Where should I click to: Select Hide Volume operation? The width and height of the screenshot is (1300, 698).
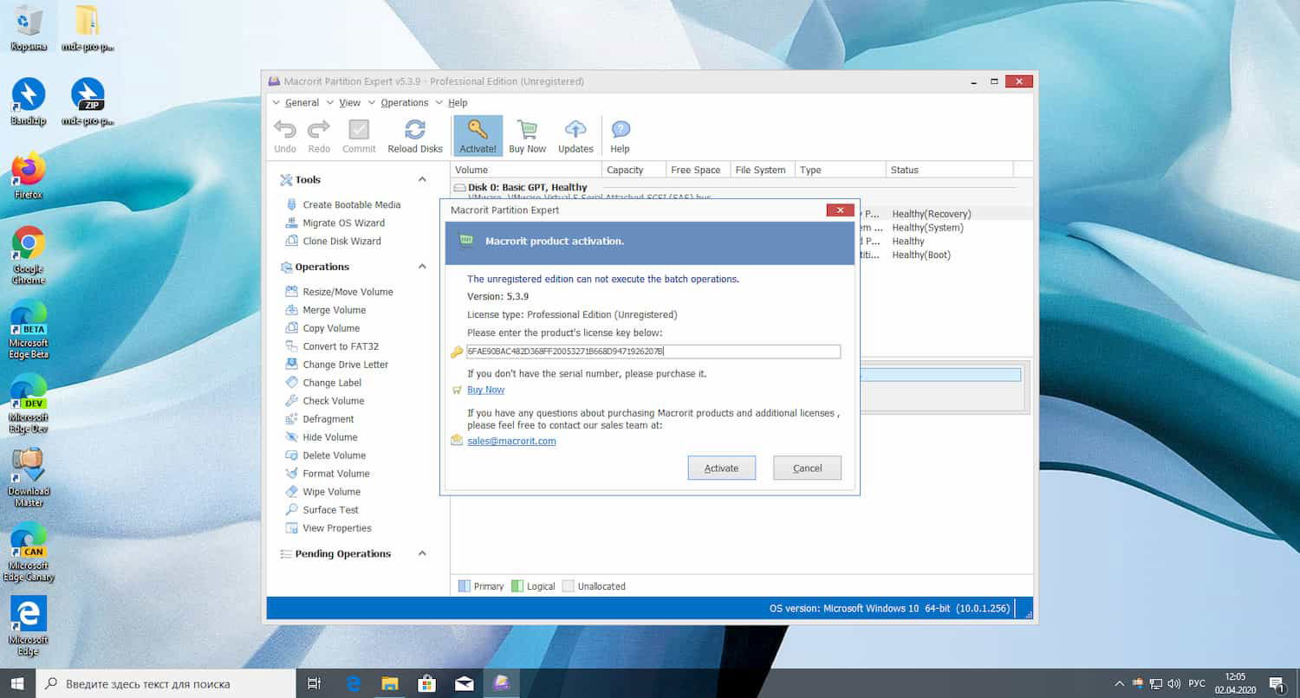pyautogui.click(x=329, y=437)
